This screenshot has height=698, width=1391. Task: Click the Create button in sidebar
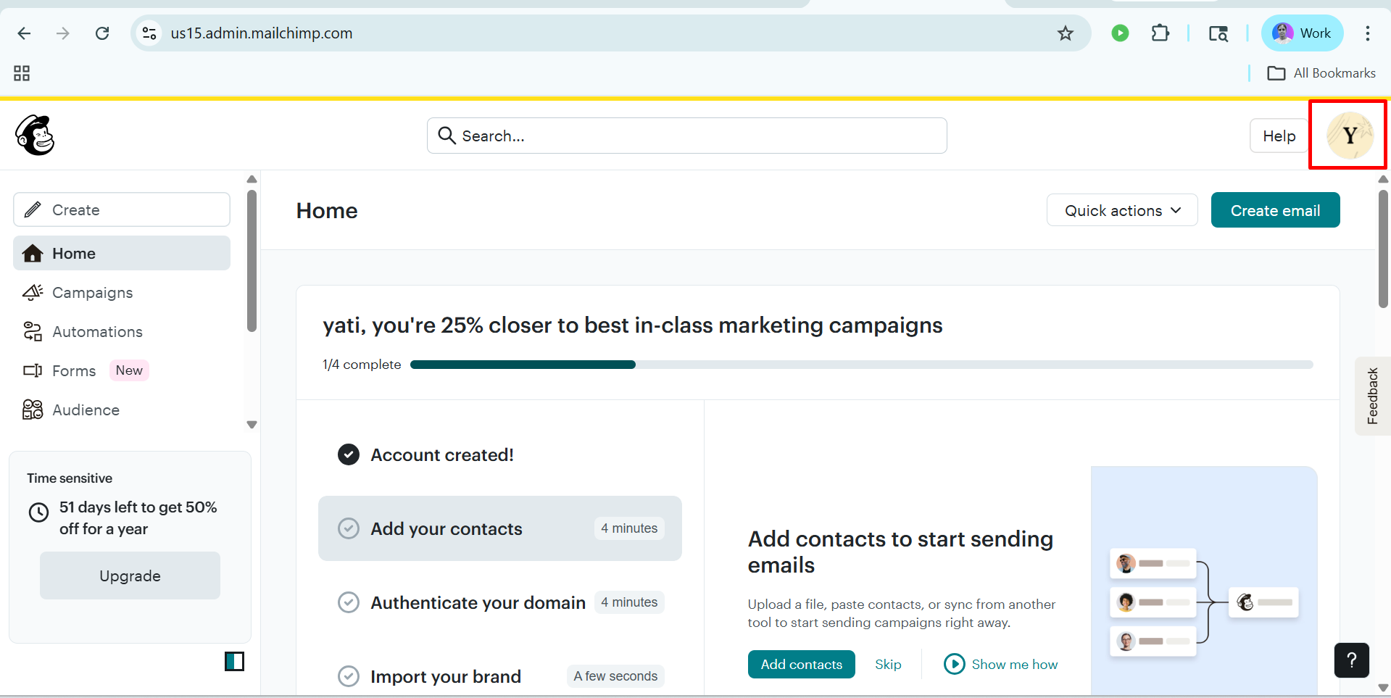click(x=122, y=209)
